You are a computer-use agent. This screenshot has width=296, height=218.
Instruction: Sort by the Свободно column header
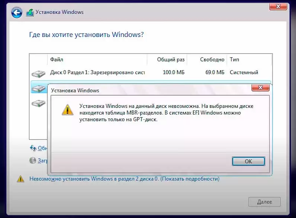coord(207,60)
